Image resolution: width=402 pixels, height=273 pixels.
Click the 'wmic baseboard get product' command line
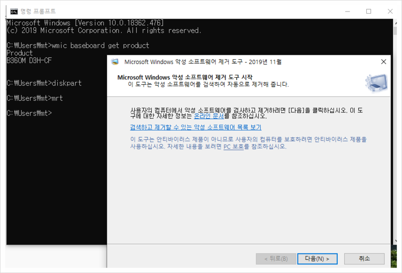click(78, 45)
